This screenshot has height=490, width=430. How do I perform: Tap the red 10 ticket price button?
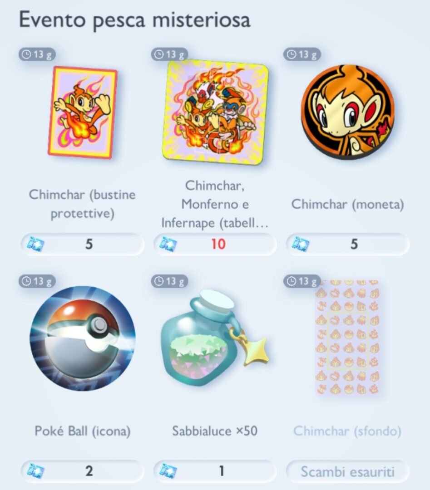pos(215,244)
